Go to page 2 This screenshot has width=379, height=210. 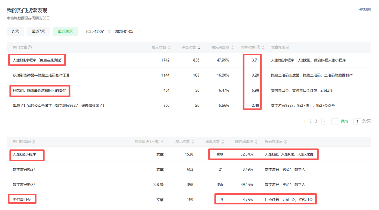click(310, 121)
